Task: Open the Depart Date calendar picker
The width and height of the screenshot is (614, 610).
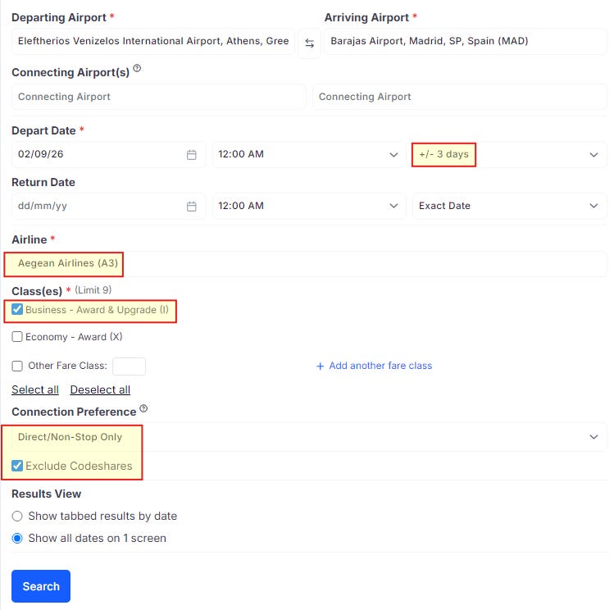Action: pyautogui.click(x=192, y=155)
